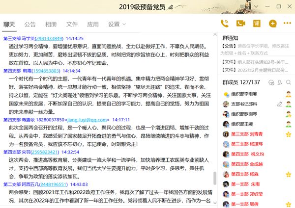
Task: Open QQ number link 2595823421
Action: (x=45, y=152)
